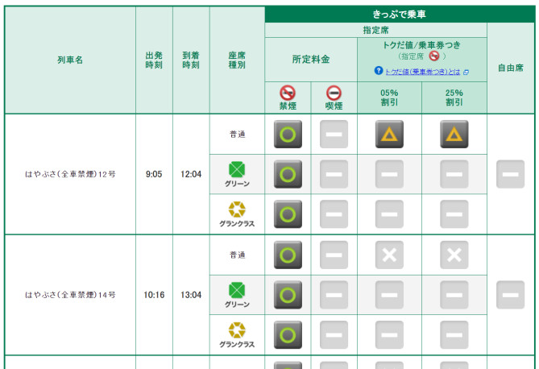
Task: Click the 座席種別 column header
Action: pyautogui.click(x=237, y=60)
